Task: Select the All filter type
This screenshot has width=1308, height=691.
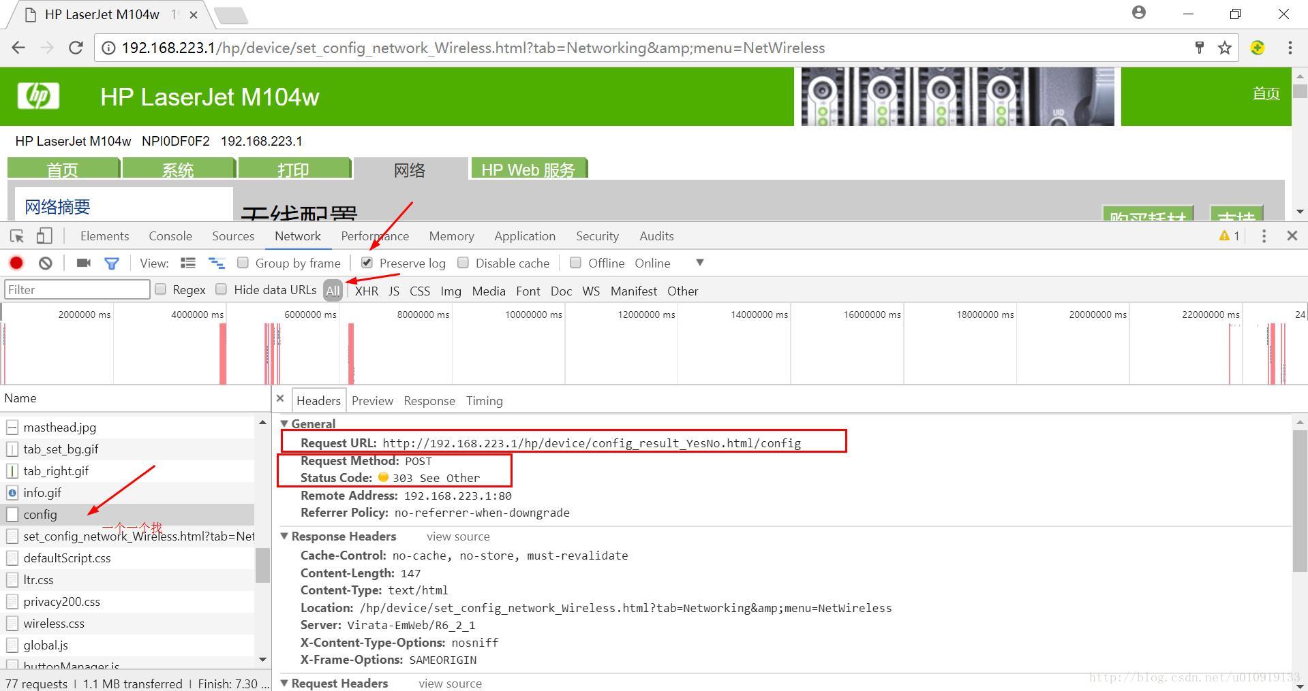Action: tap(333, 291)
